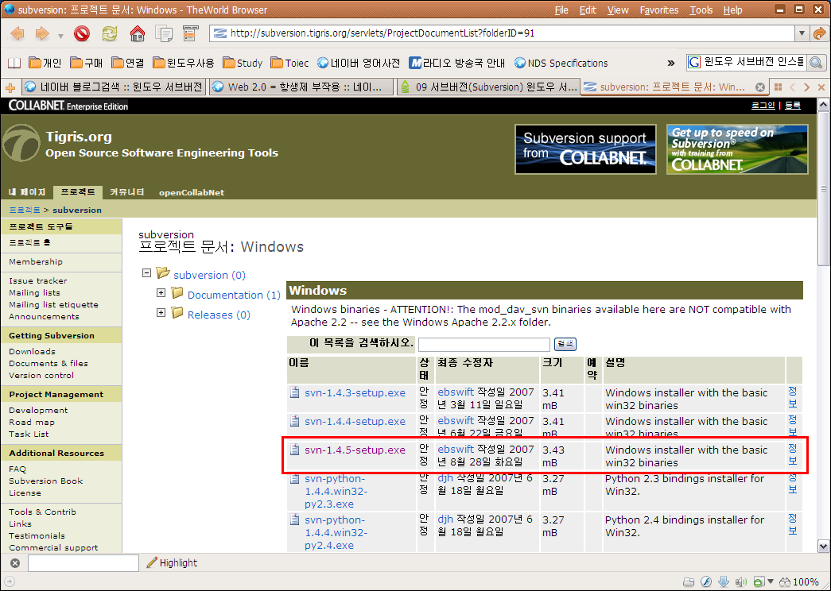Go forward with the right arrow toolbar button

pos(41,34)
